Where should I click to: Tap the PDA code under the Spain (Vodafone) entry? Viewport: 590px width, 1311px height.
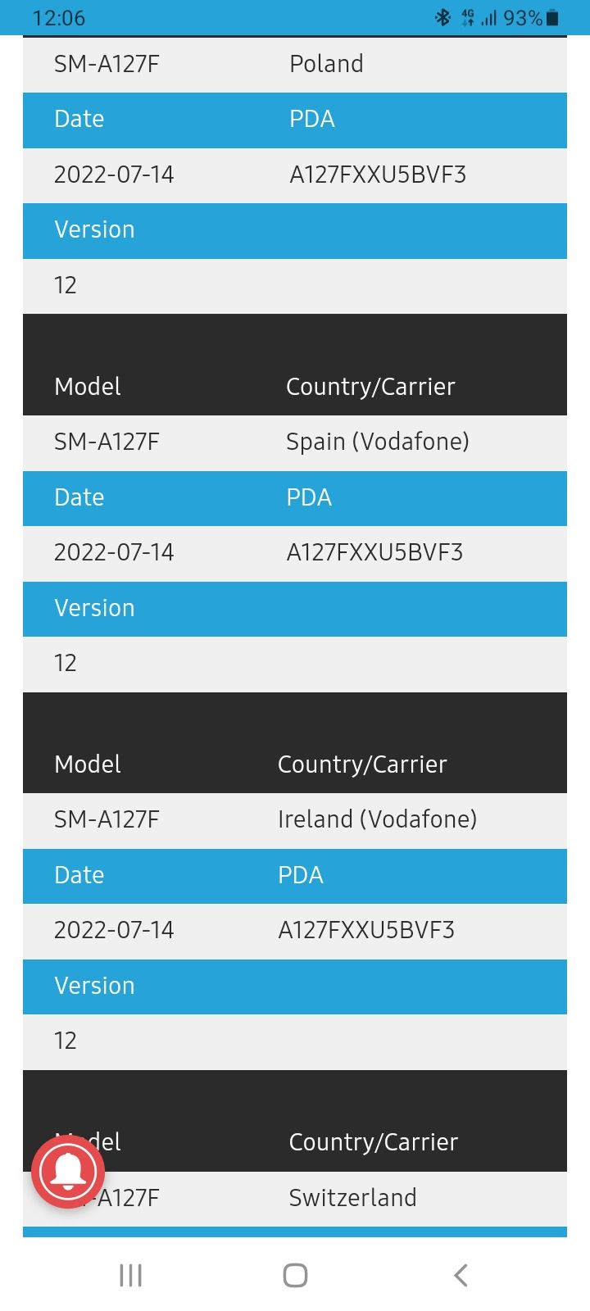tap(374, 552)
